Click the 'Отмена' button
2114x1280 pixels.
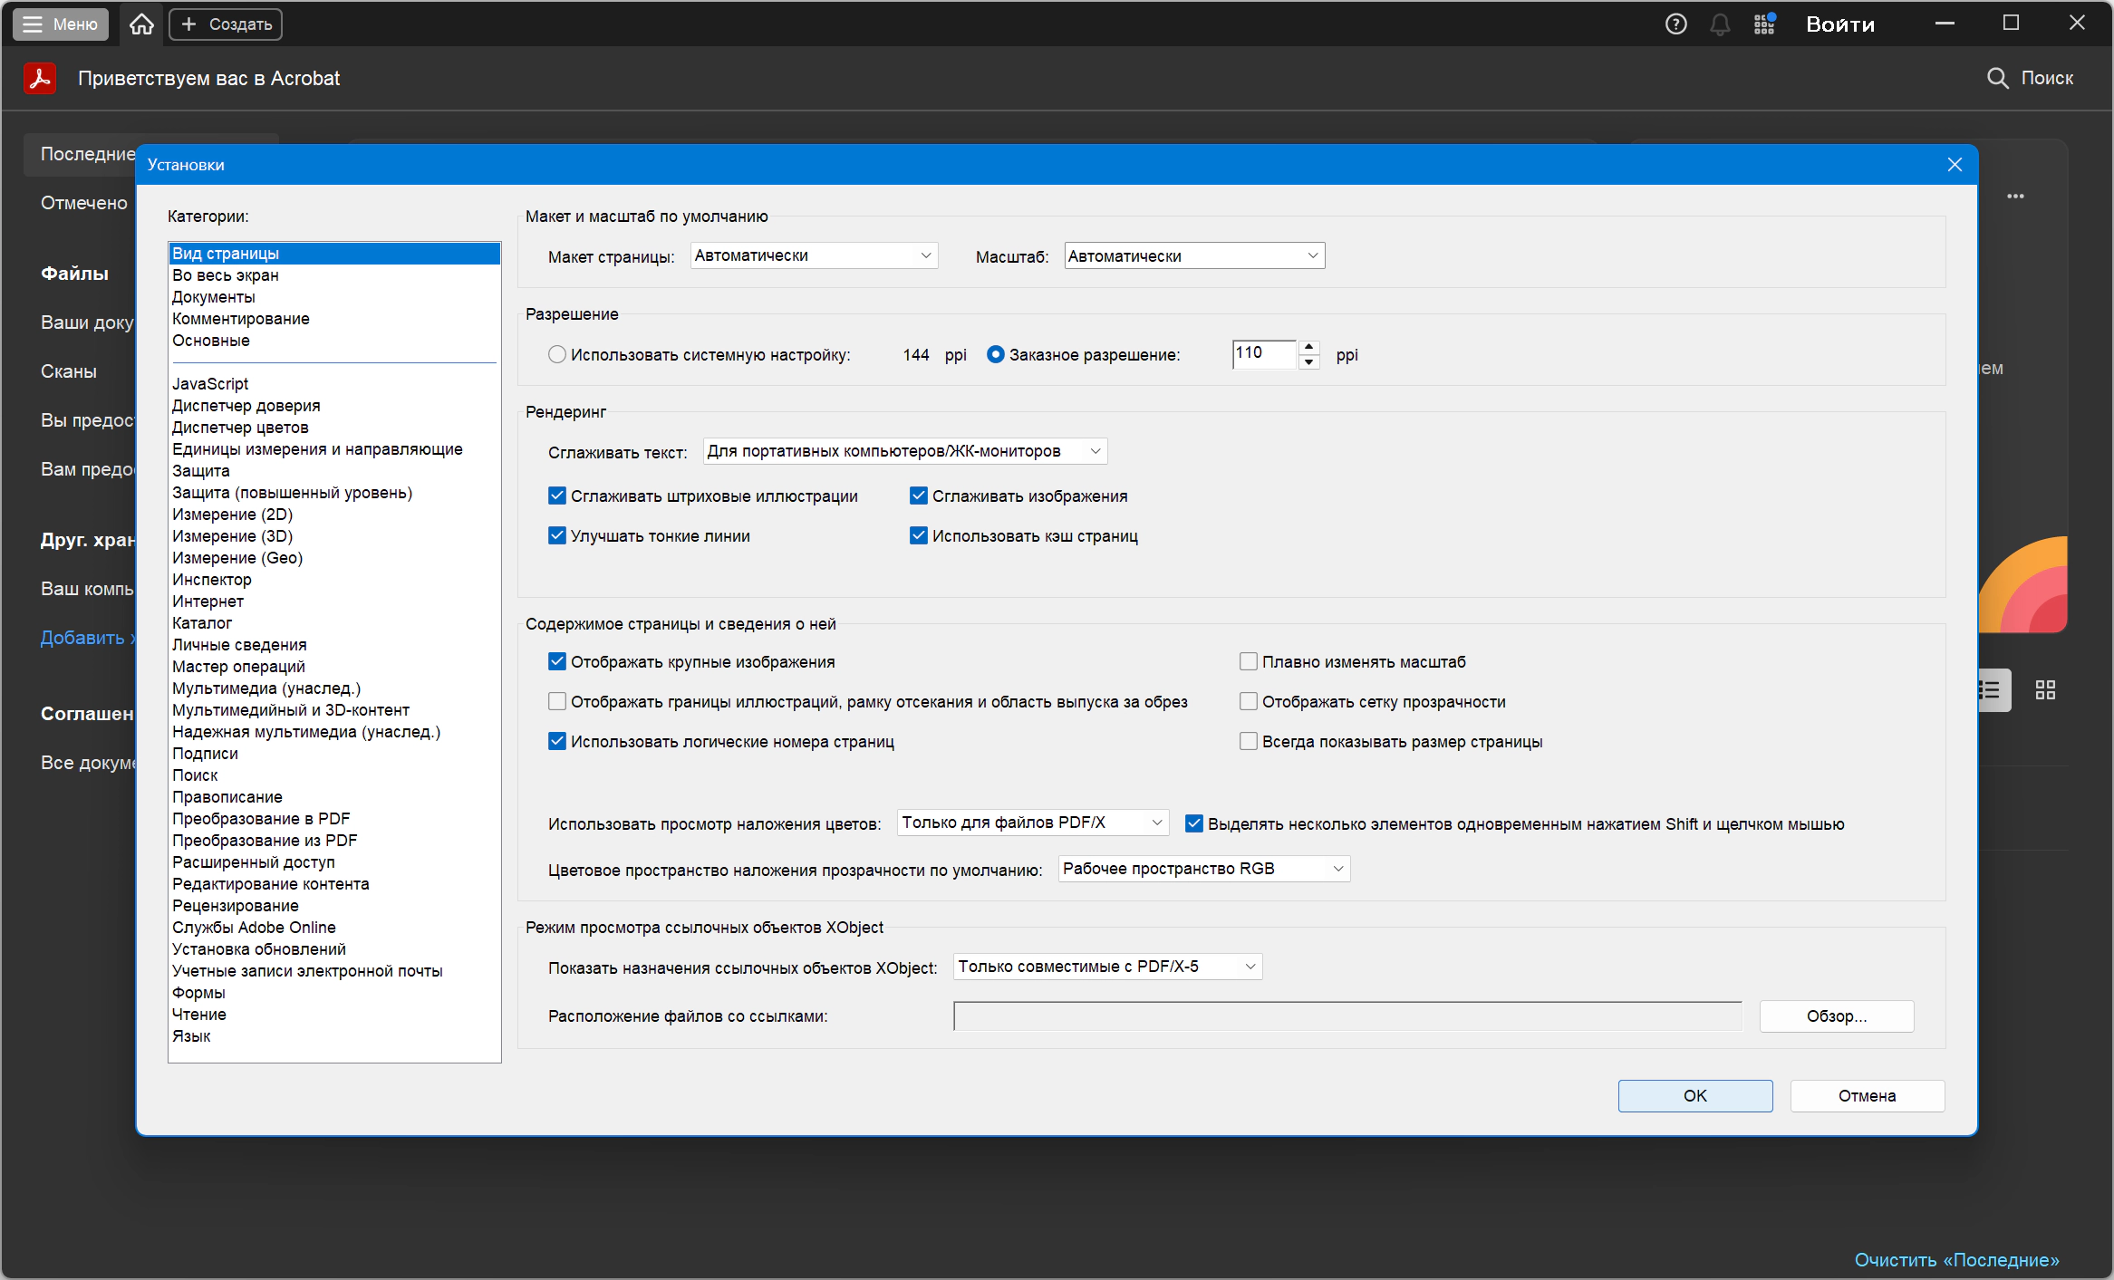[x=1868, y=1096]
